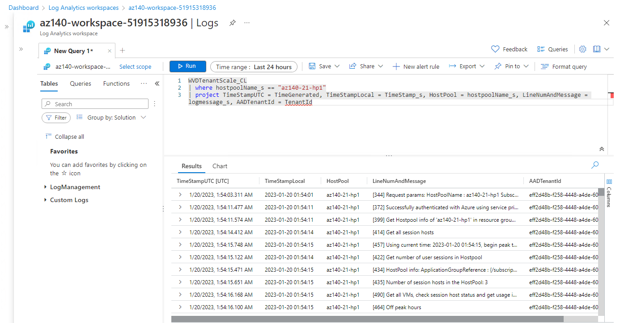Screen dimensions: 620x323
Task: Switch to the Chart tab
Action: coord(220,166)
